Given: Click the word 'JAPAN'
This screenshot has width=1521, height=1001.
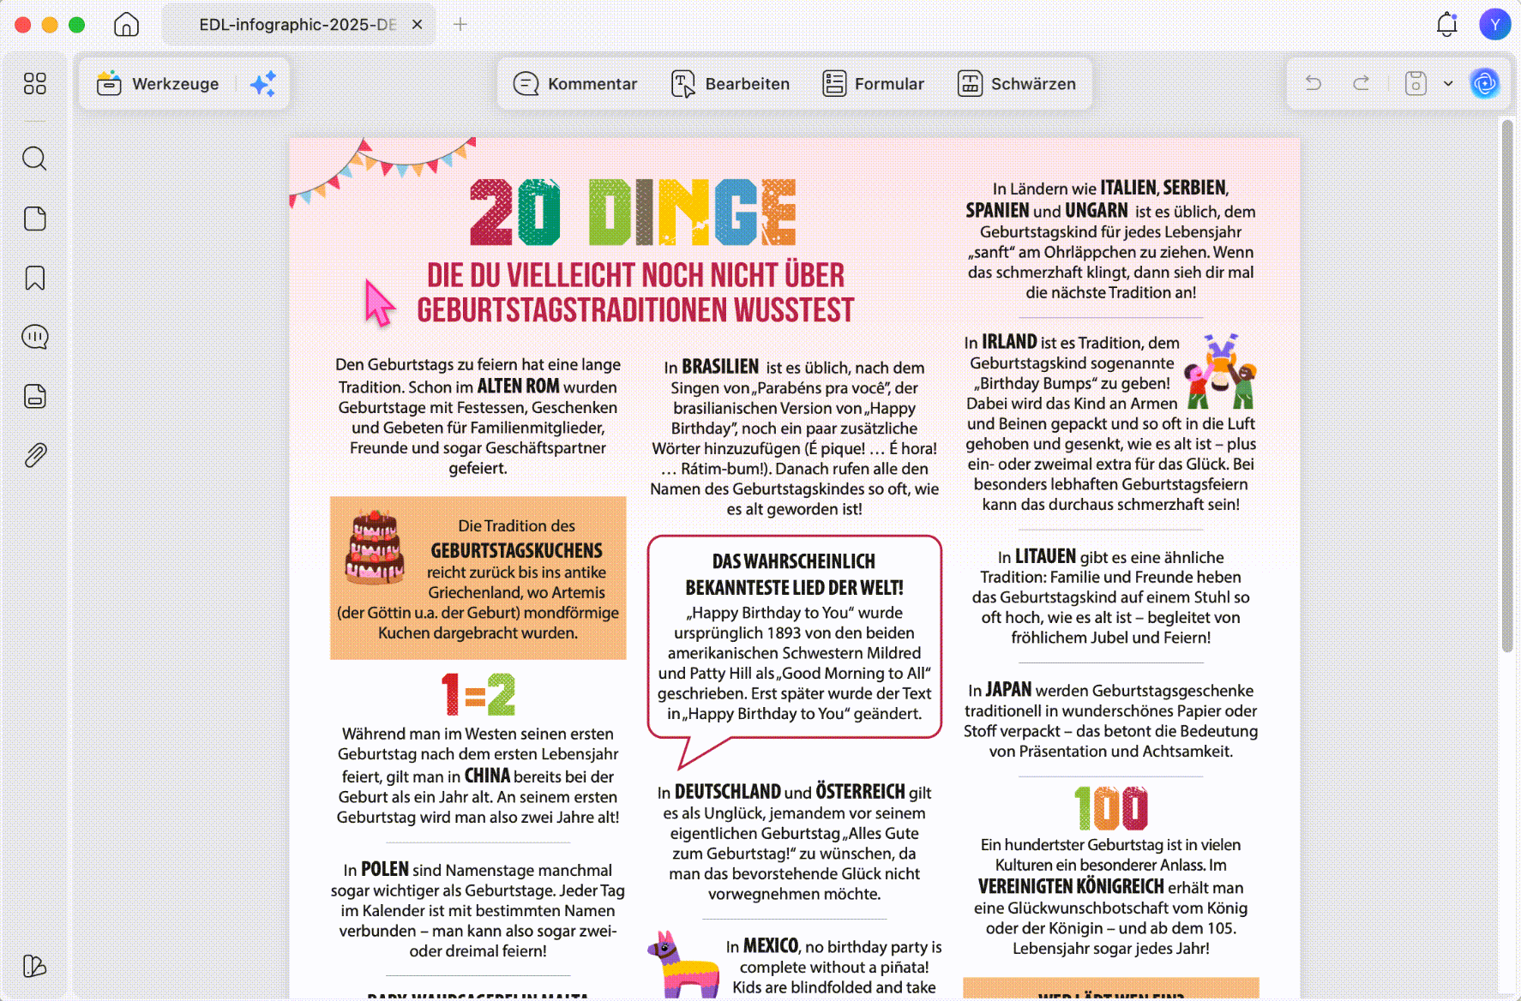Looking at the screenshot, I should [1008, 690].
